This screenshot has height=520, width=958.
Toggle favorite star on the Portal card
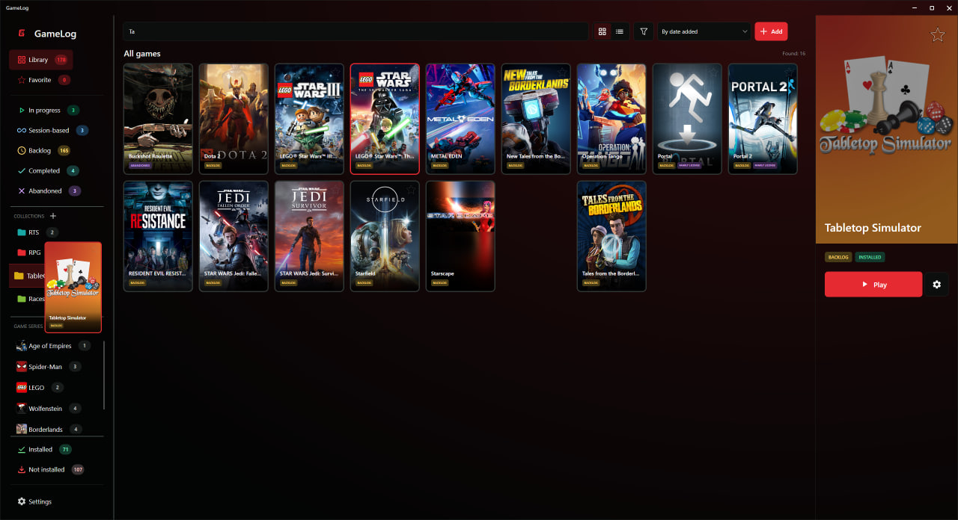[713, 72]
